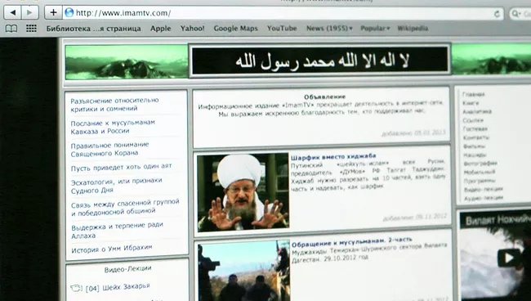Open the Show All Bookmarks book icon
The image size is (531, 301).
point(11,29)
